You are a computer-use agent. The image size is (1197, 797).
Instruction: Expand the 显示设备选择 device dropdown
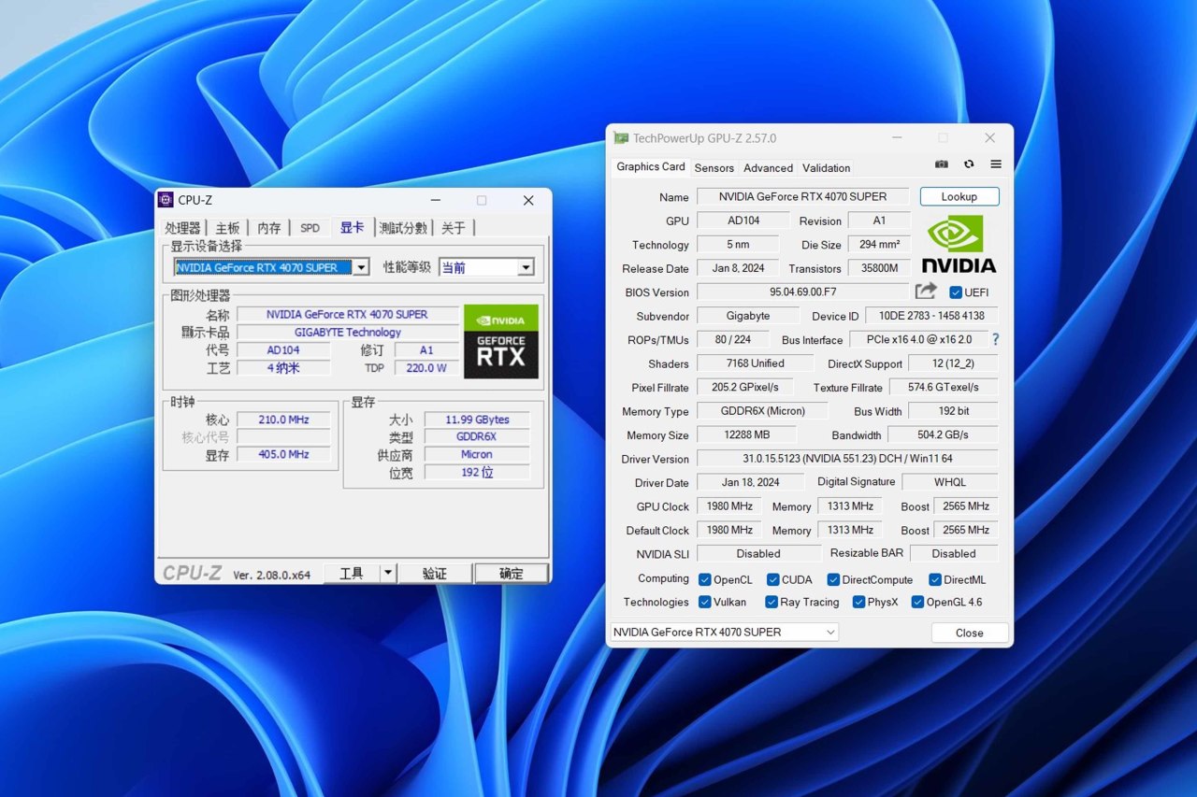click(x=361, y=268)
